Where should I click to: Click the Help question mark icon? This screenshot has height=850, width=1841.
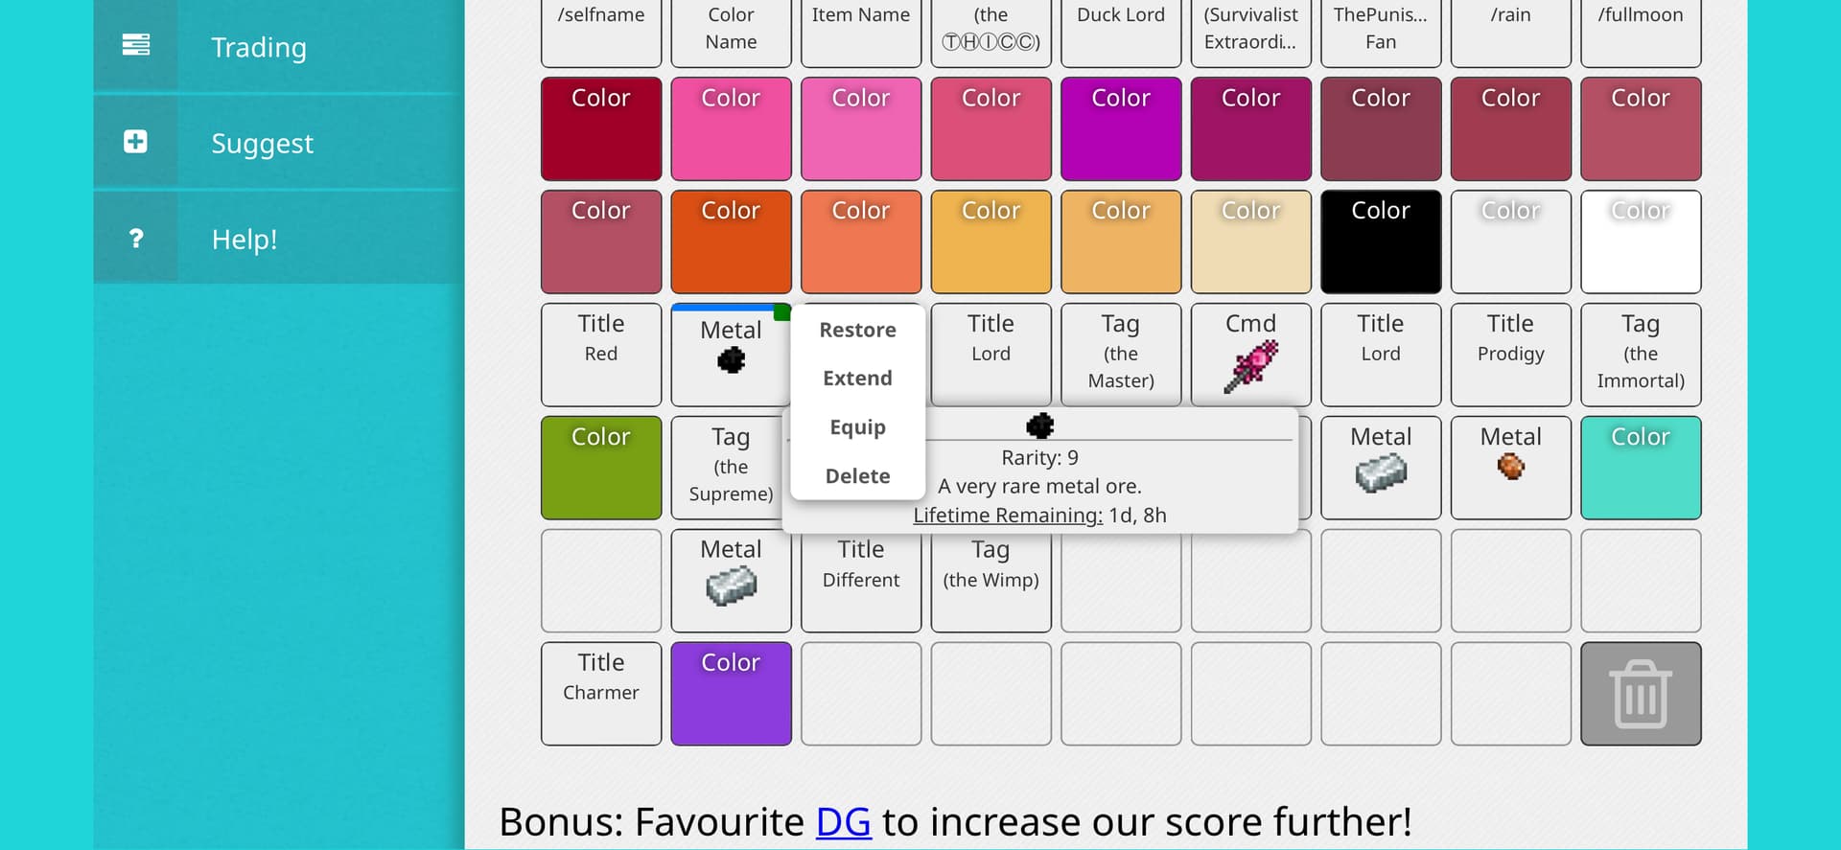pyautogui.click(x=135, y=238)
